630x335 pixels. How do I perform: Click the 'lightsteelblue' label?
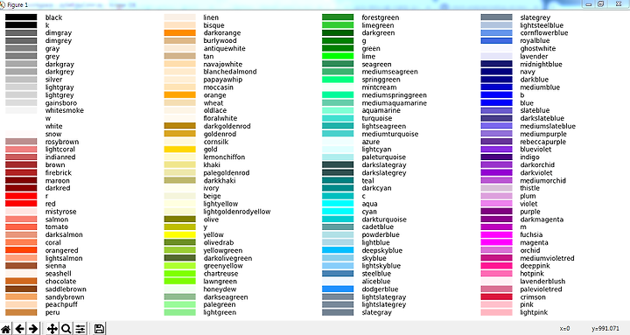542,25
